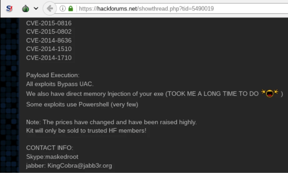
Task: Focus the address bar URL field
Action: tap(167, 8)
